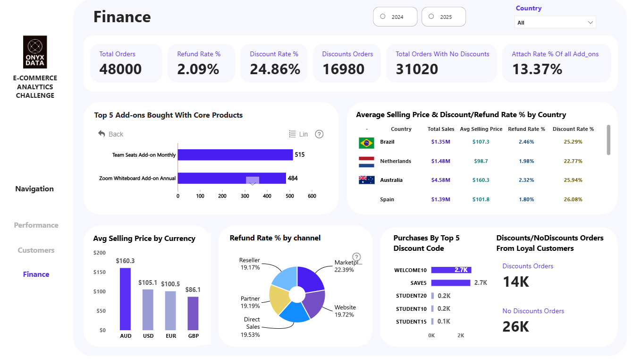
Task: Select the 2024 year radio button
Action: coord(383,17)
